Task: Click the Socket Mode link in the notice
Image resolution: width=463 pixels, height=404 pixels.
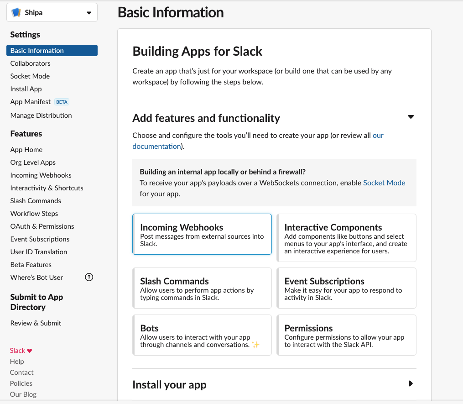Action: click(x=384, y=183)
